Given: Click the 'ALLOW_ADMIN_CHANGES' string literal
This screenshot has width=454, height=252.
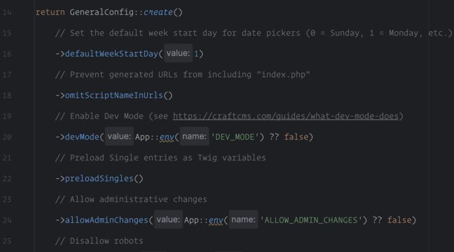Looking at the screenshot, I should point(312,220).
